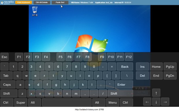Tap the number 9 key
179x112 pixels.
pos(85,67)
